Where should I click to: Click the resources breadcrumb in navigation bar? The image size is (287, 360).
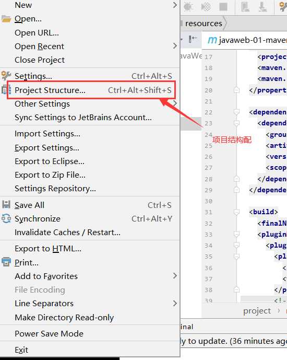204,23
